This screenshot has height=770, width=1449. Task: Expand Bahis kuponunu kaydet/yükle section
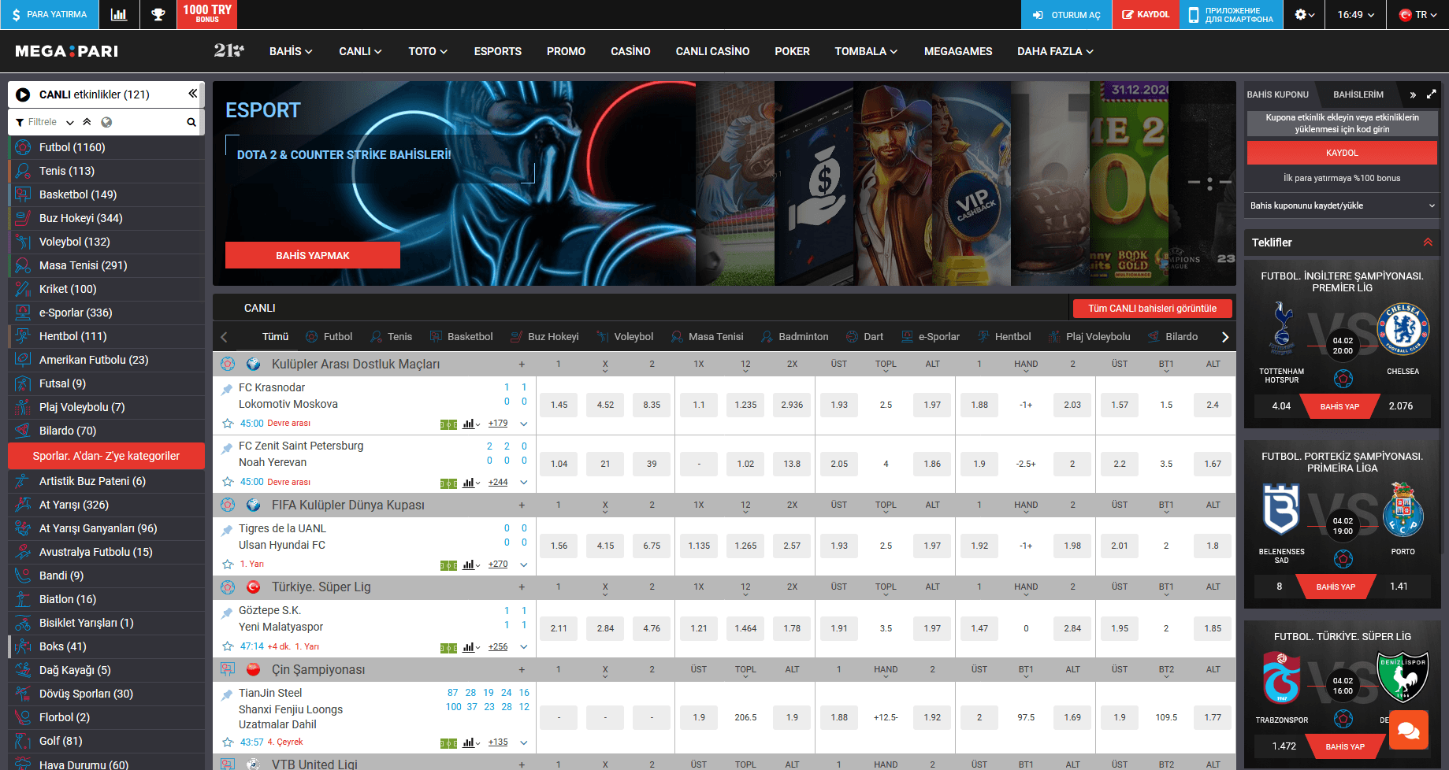tap(1343, 205)
